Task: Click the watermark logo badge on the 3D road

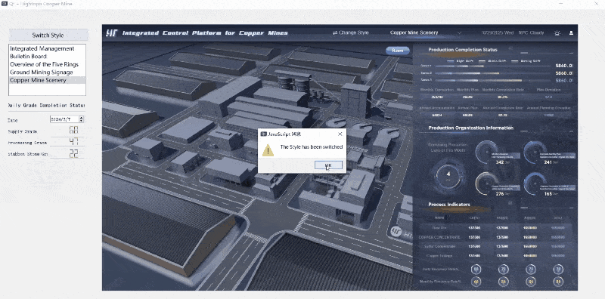Action: (x=396, y=231)
